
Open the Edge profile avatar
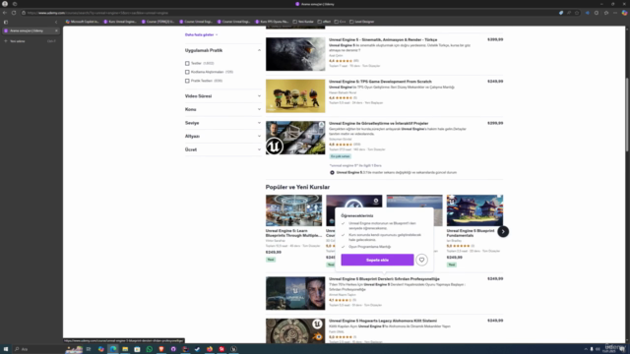[5, 4]
